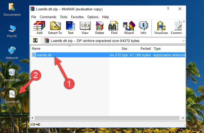
Task: Run the Test archive tool
Action: (x=70, y=28)
